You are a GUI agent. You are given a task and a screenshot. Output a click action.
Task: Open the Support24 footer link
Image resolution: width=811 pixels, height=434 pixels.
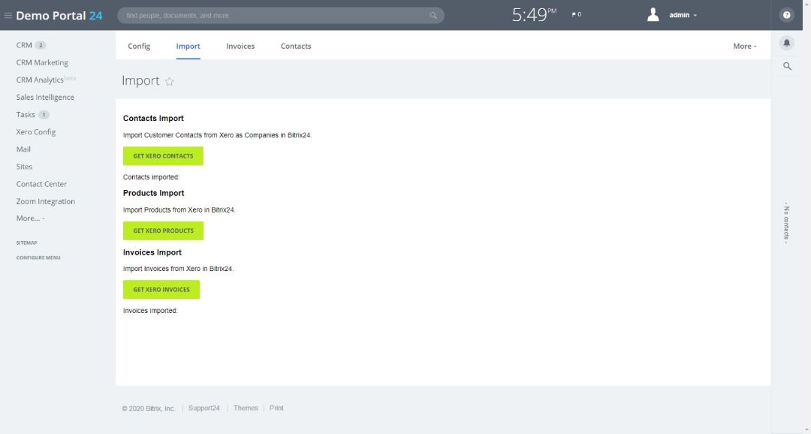(204, 408)
